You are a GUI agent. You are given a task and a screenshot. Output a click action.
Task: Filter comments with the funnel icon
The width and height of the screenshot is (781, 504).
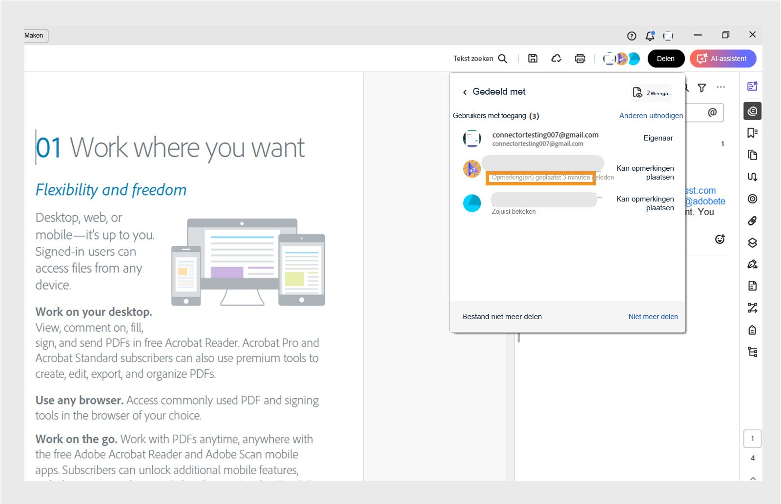[702, 88]
